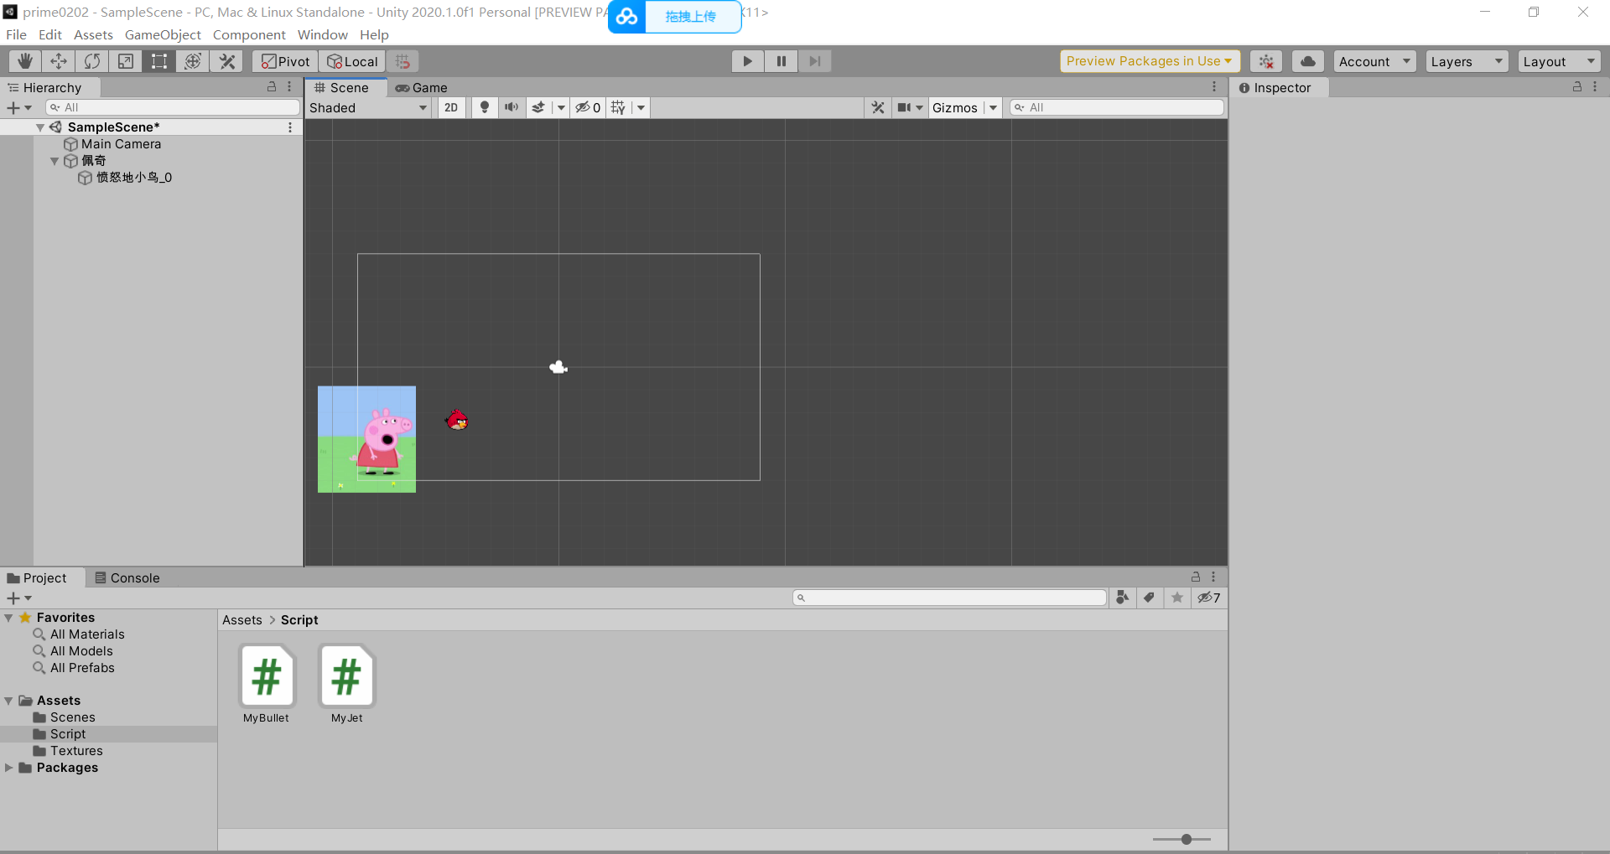The image size is (1610, 854).
Task: Open custom editor tools
Action: (x=226, y=61)
